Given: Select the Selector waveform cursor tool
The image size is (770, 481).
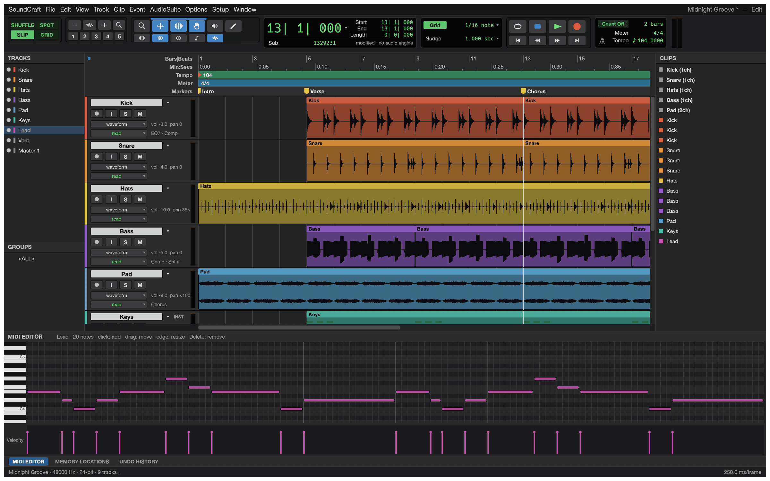Looking at the screenshot, I should [178, 26].
